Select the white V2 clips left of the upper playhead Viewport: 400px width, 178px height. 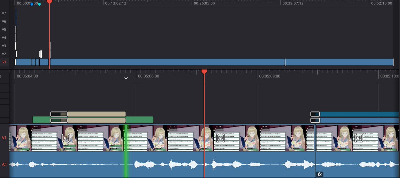coord(41,54)
